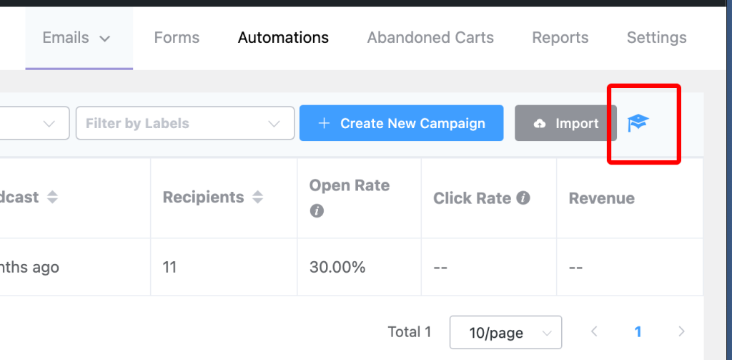This screenshot has width=732, height=360.
Task: Click the Open Rate info icon
Action: (317, 211)
